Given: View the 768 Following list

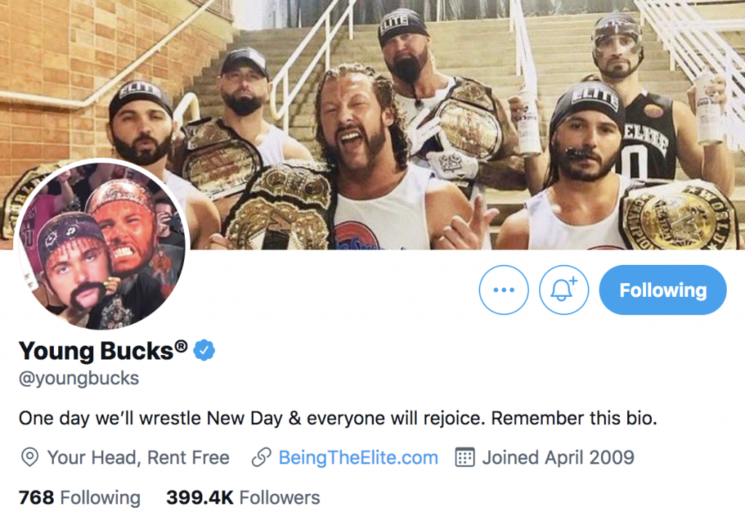Looking at the screenshot, I should 79,498.
